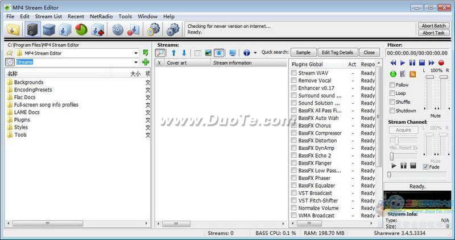Screen dimensions: 455x240
Task: Open the plain gears settings icon
Action: pos(173,30)
